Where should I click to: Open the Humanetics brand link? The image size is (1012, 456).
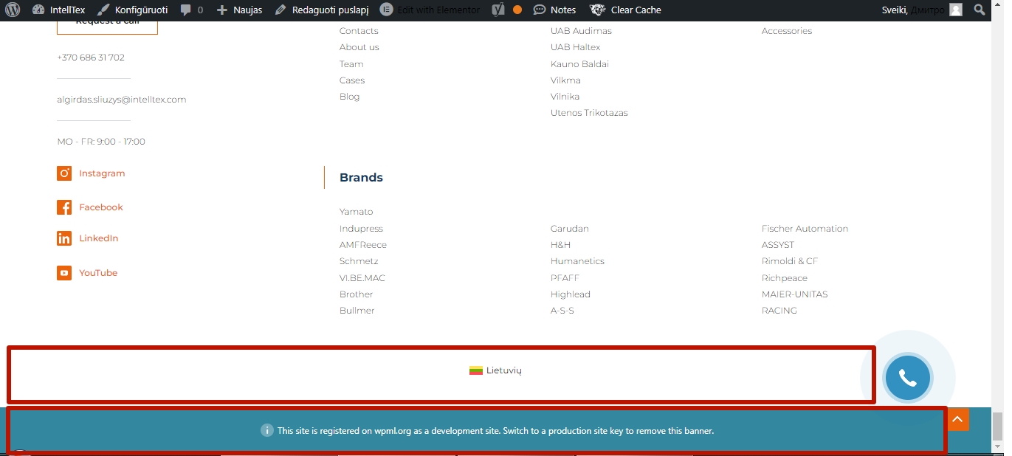click(x=577, y=261)
